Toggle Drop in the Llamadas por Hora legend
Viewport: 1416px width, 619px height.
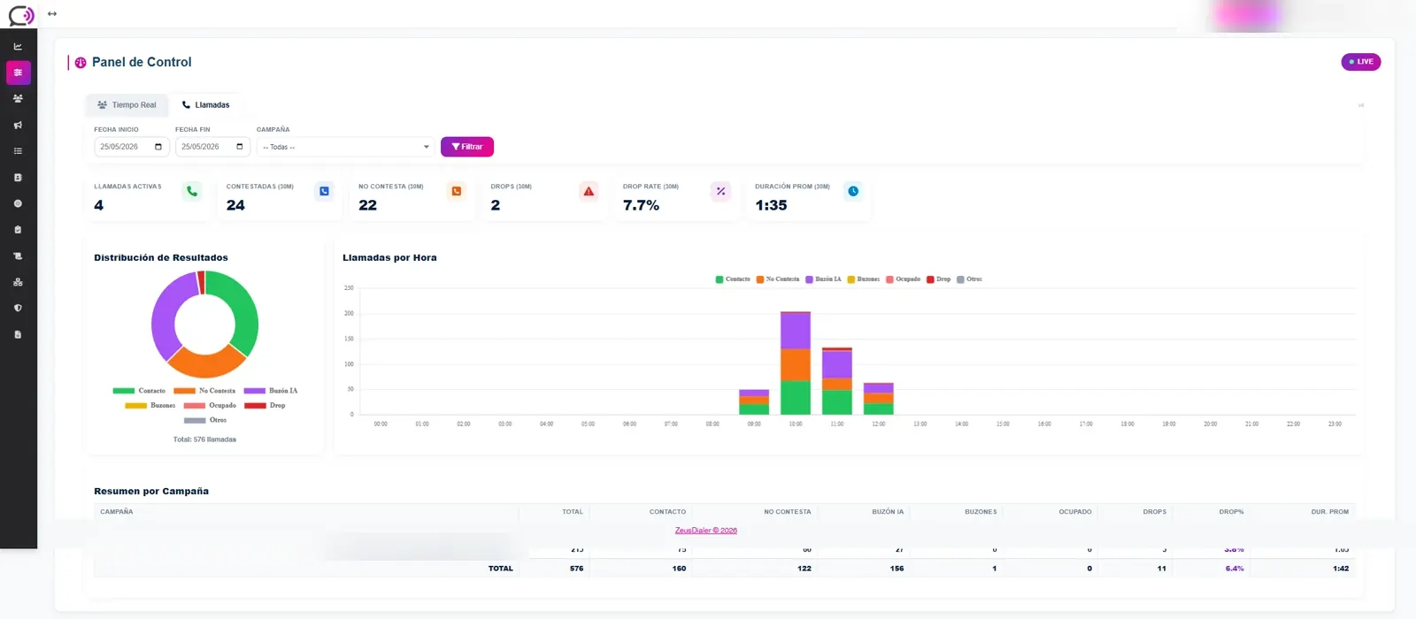point(938,279)
